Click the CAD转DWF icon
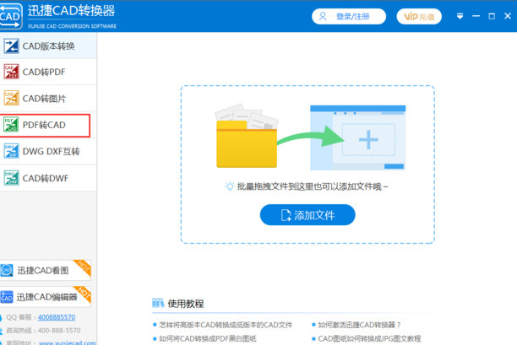This screenshot has height=345, width=517. pyautogui.click(x=11, y=178)
